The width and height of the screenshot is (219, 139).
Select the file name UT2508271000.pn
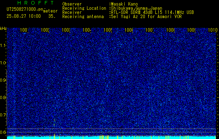tap(25, 9)
